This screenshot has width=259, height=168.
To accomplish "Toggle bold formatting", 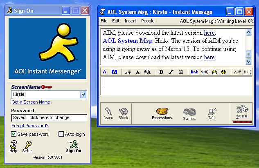I will pyautogui.click(x=161, y=72).
